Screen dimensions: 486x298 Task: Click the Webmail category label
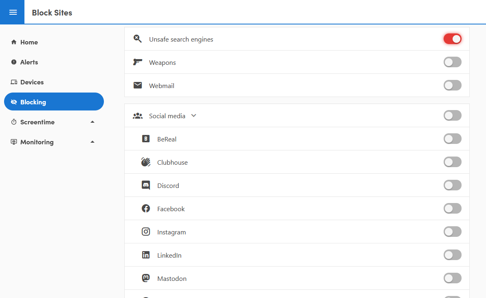coord(161,86)
